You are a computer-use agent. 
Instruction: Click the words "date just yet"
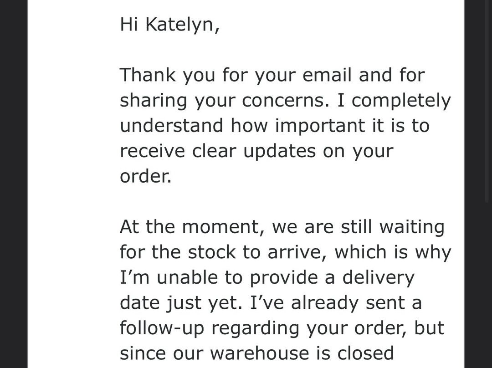[180, 303]
